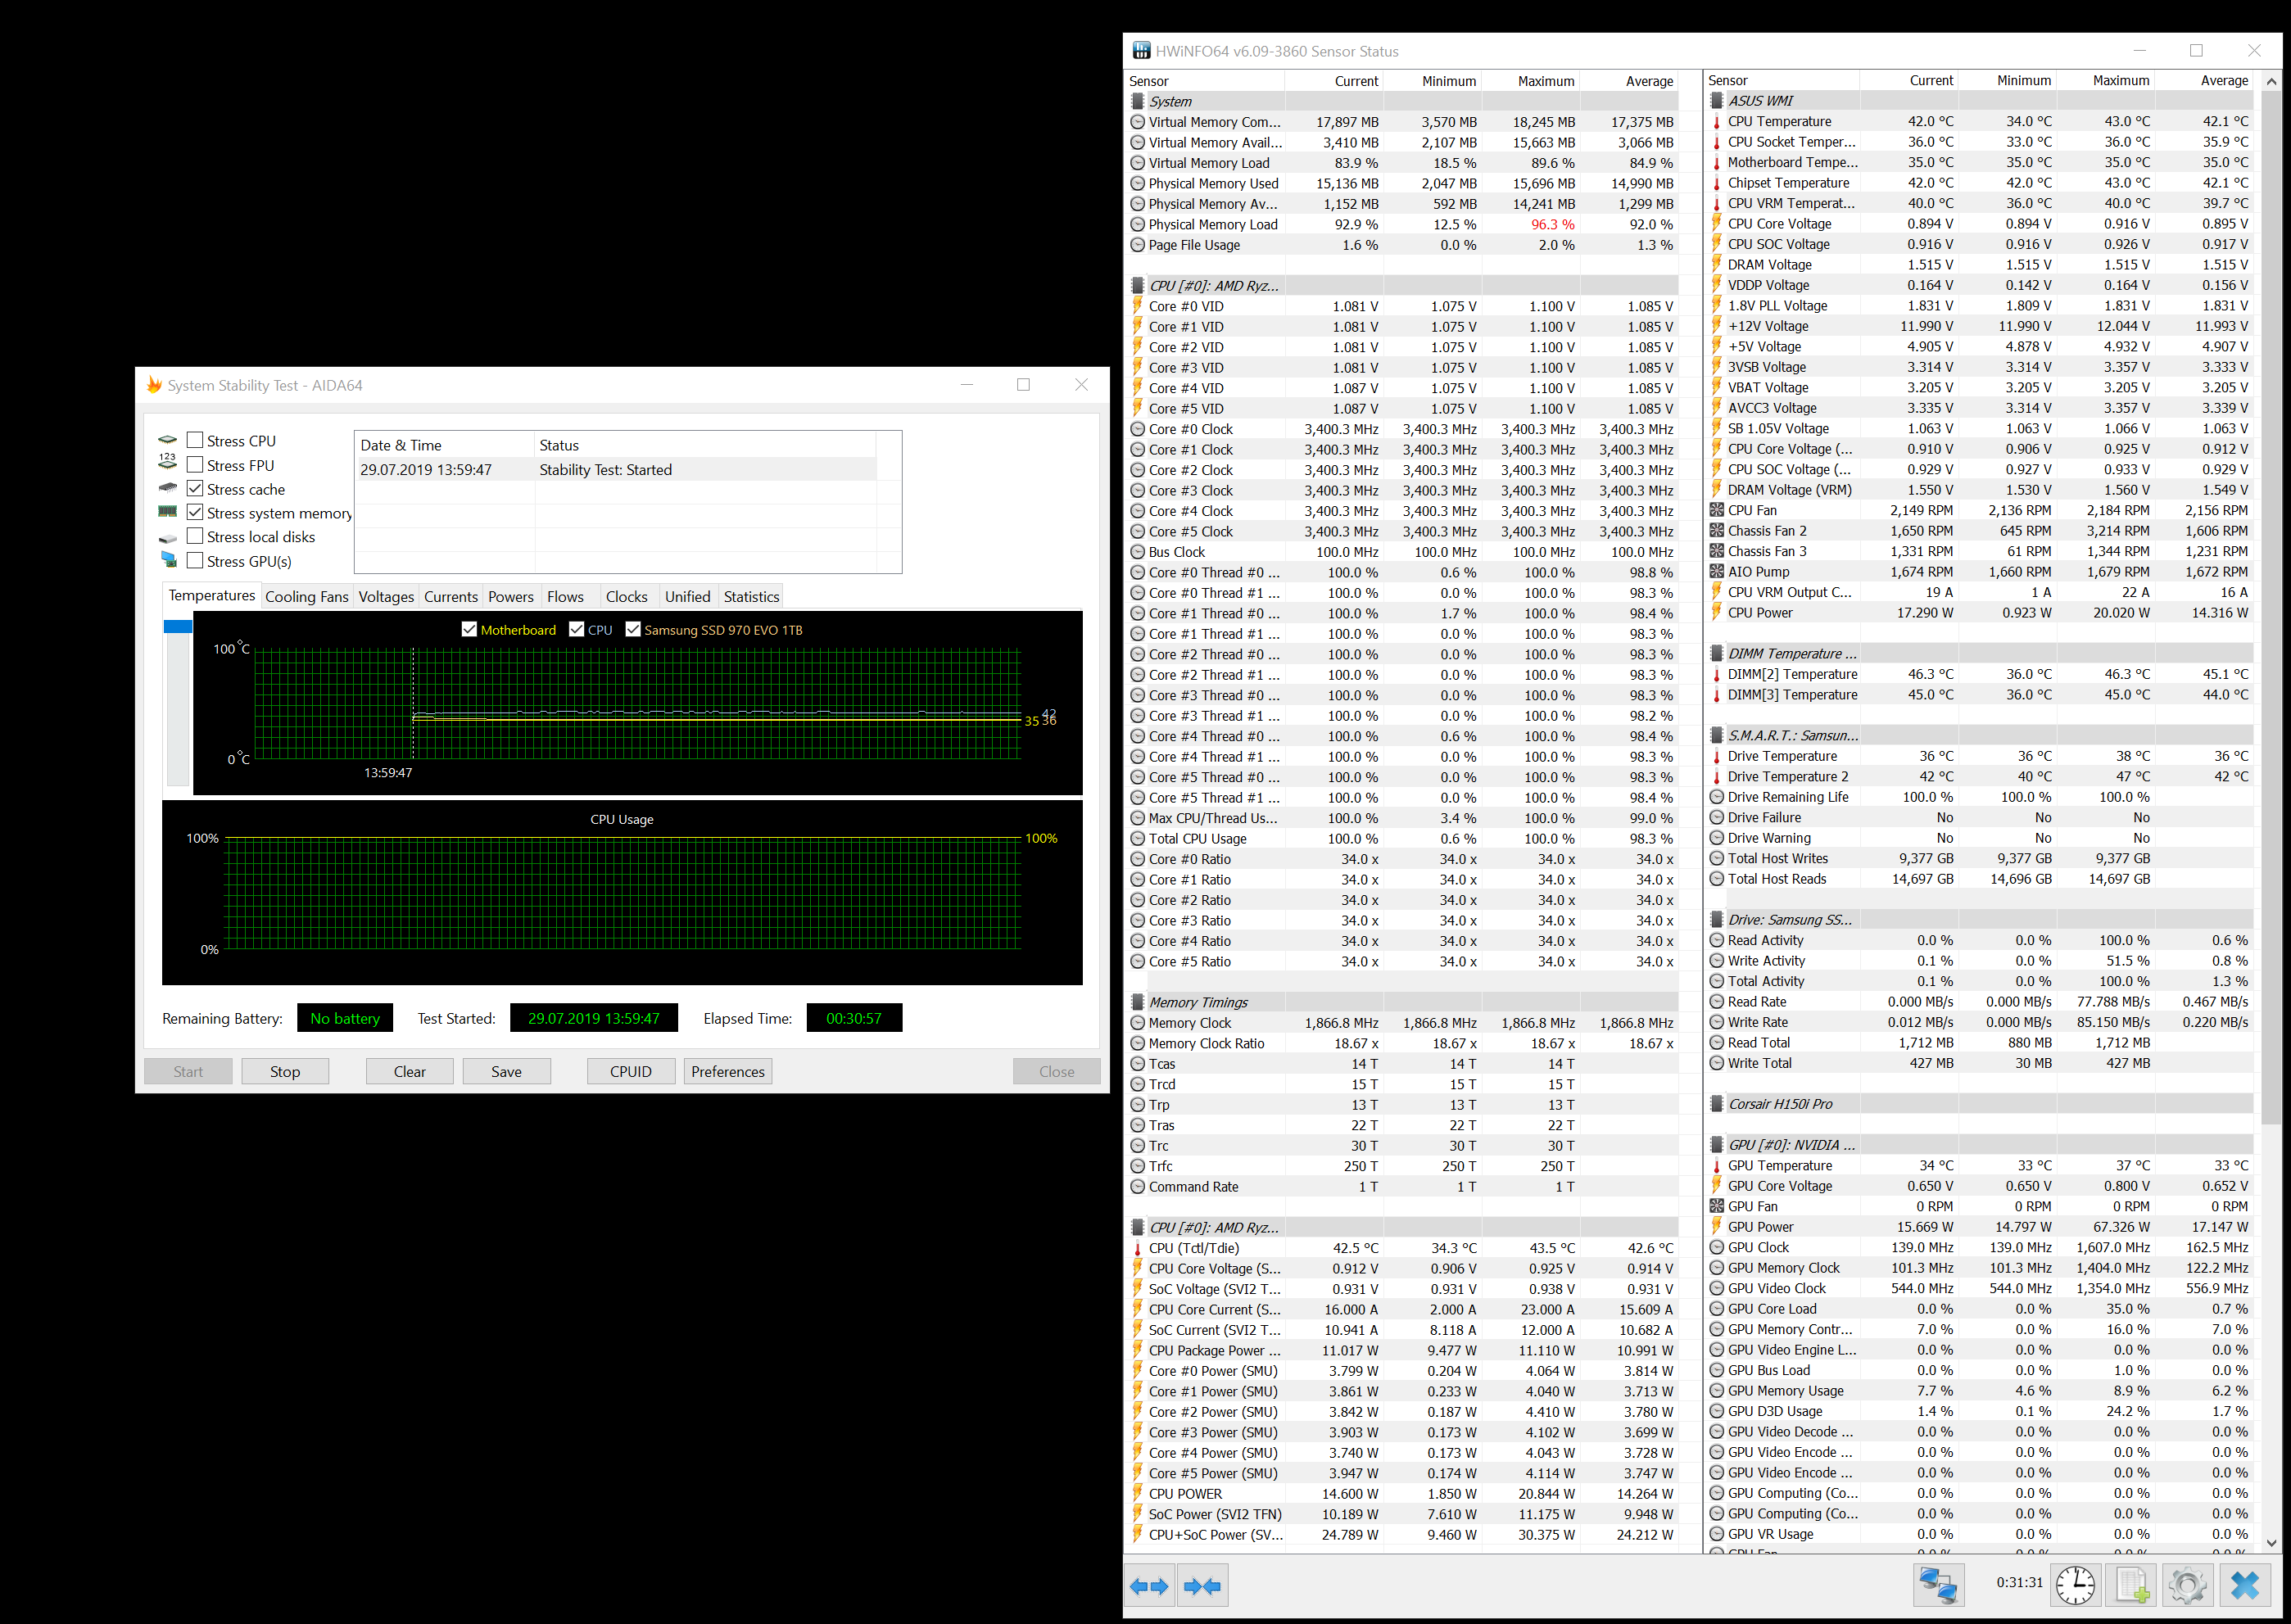Click the Memory Timings group icon
This screenshot has width=2291, height=1624.
click(x=1137, y=1002)
